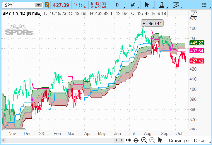This screenshot has width=212, height=145.
Task: Click the orange level 2 indicator icon
Action: pyautogui.click(x=47, y=5)
